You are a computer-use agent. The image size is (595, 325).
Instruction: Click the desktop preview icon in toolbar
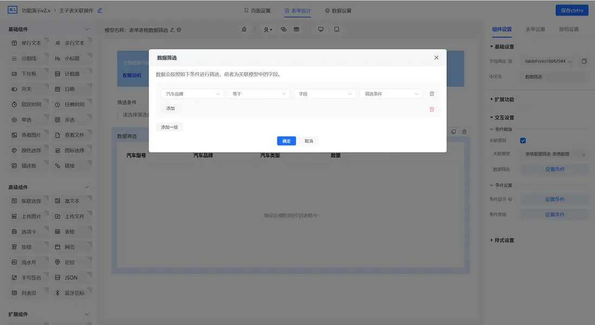coord(320,29)
